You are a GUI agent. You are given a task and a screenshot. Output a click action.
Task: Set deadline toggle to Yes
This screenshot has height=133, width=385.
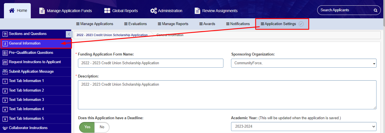point(87,127)
